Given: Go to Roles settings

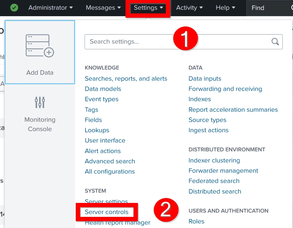Looking at the screenshot, I should pyautogui.click(x=196, y=221).
